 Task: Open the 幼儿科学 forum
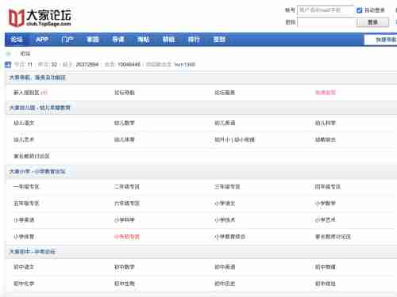(326, 123)
